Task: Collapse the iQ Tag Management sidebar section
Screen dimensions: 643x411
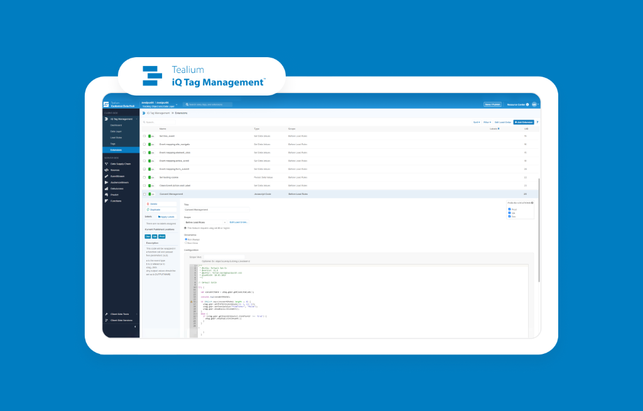Action: [x=136, y=119]
